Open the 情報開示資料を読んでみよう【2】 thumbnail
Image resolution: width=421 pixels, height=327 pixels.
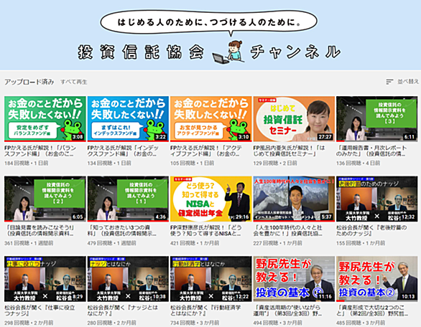click(45, 199)
